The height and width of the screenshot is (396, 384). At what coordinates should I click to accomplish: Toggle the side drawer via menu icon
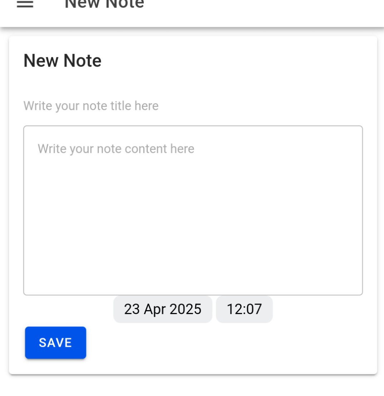tap(25, 4)
